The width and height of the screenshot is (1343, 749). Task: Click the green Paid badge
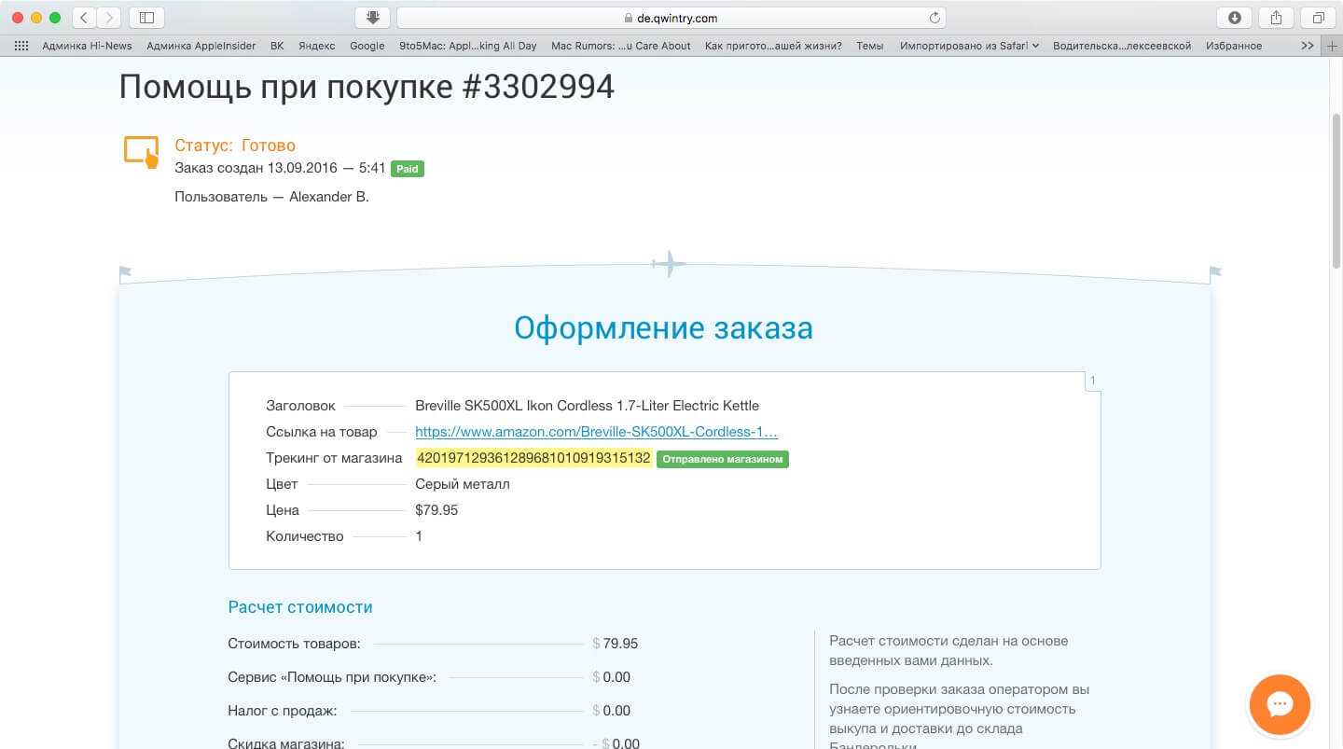coord(408,169)
